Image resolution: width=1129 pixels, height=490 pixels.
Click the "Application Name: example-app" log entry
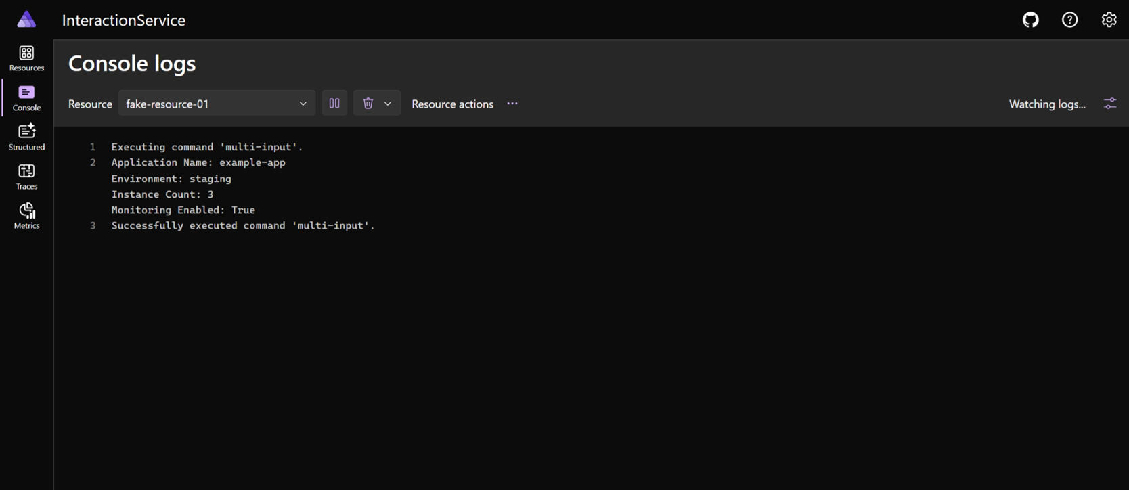coord(198,162)
